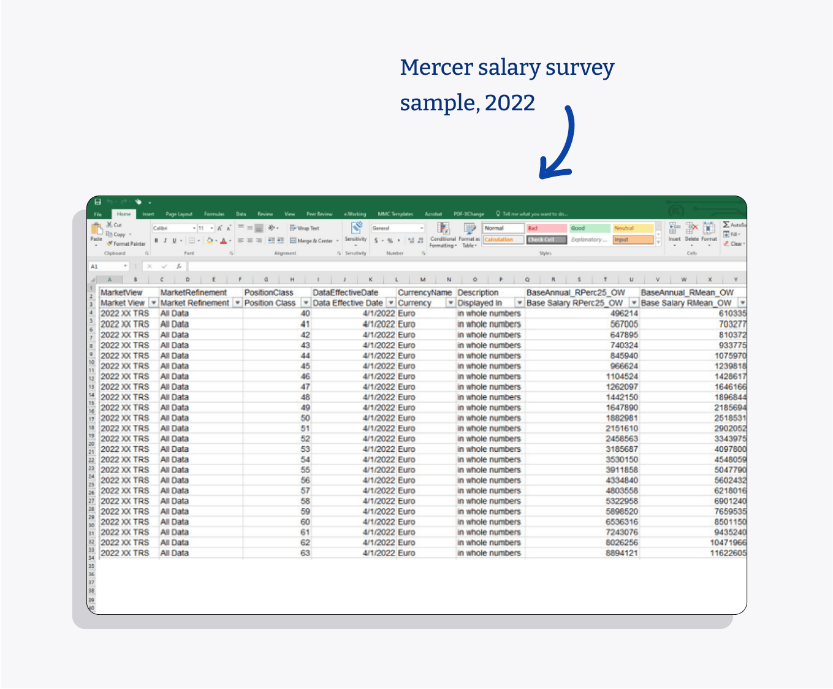Apply the Neutral cell style
833x689 pixels.
(633, 228)
